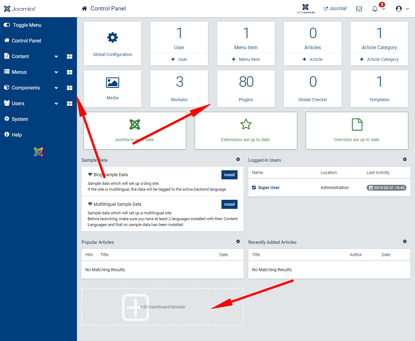
Task: Click the Add Dashboard-Module plus icon
Action: point(135,307)
